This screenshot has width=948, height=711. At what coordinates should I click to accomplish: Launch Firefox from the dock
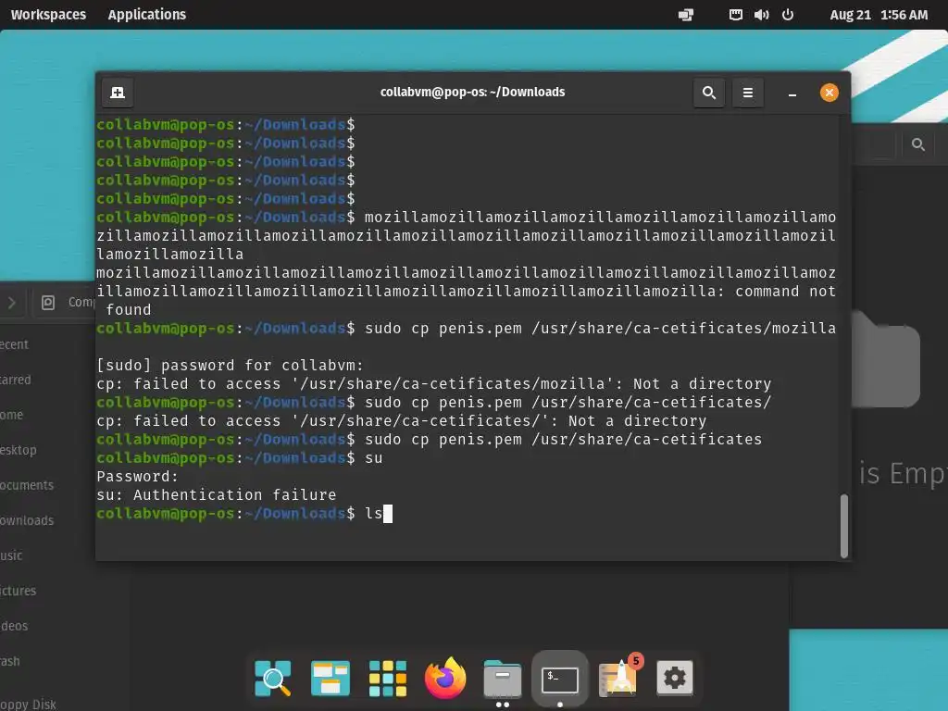[445, 679]
